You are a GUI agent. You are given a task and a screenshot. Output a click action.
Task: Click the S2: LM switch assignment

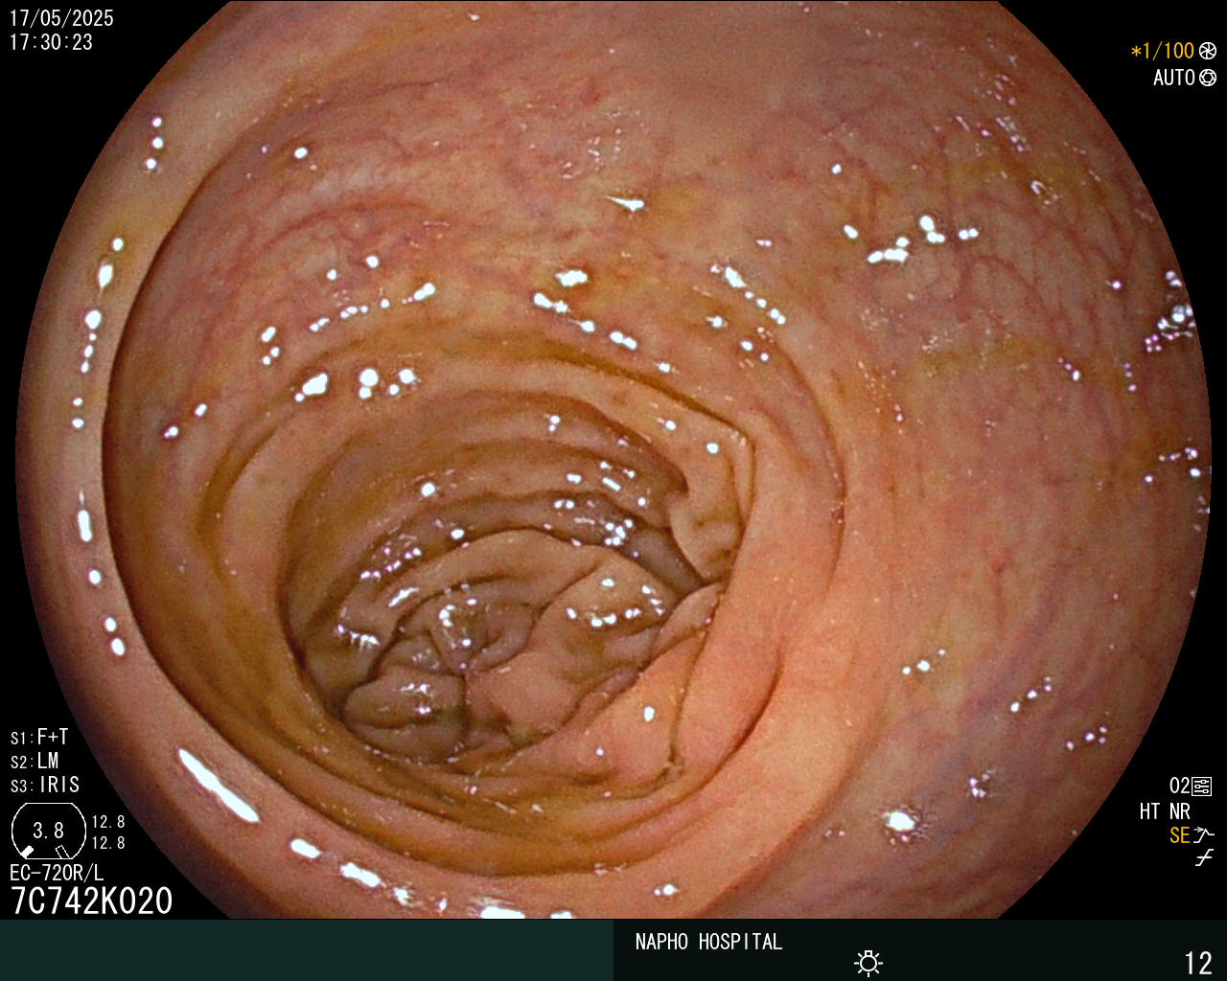click(35, 761)
